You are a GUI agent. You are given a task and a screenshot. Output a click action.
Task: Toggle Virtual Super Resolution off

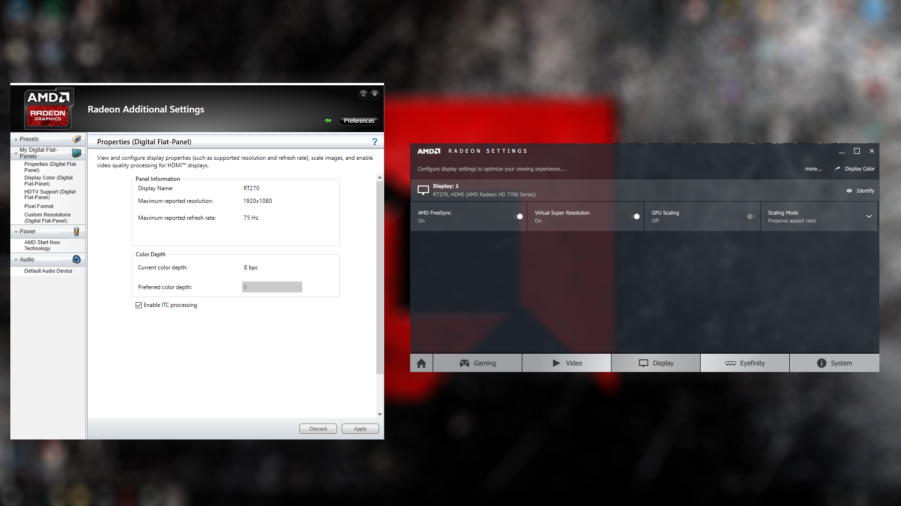point(634,216)
